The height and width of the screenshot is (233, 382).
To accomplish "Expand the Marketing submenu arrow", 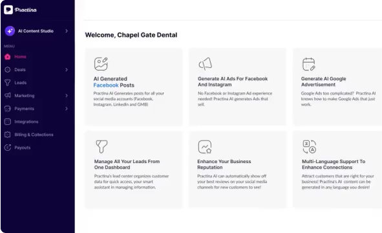I will click(67, 96).
